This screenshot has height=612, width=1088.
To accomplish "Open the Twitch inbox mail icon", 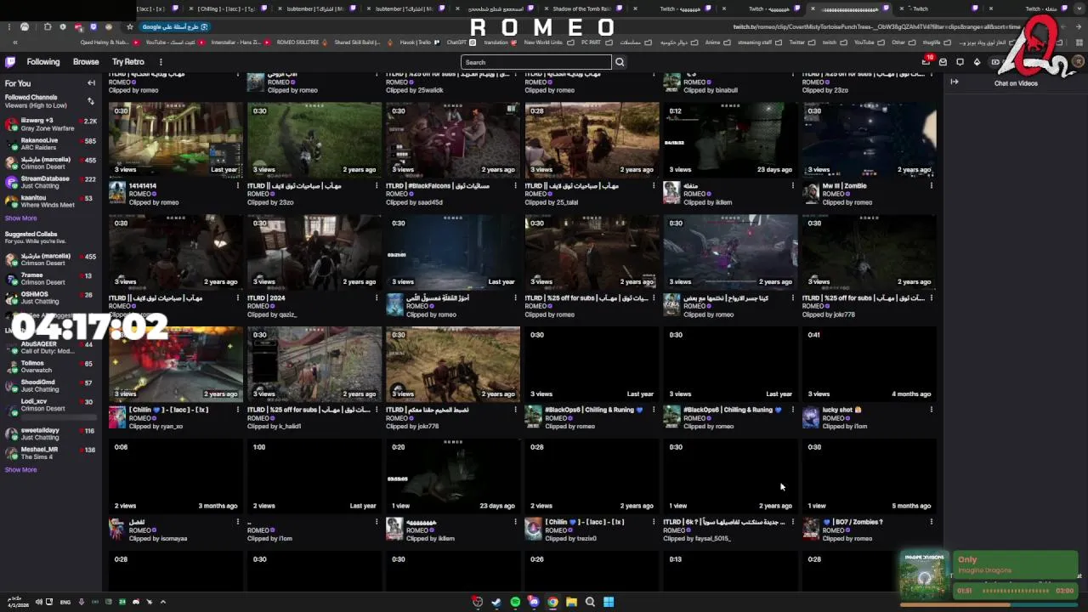I will point(943,62).
